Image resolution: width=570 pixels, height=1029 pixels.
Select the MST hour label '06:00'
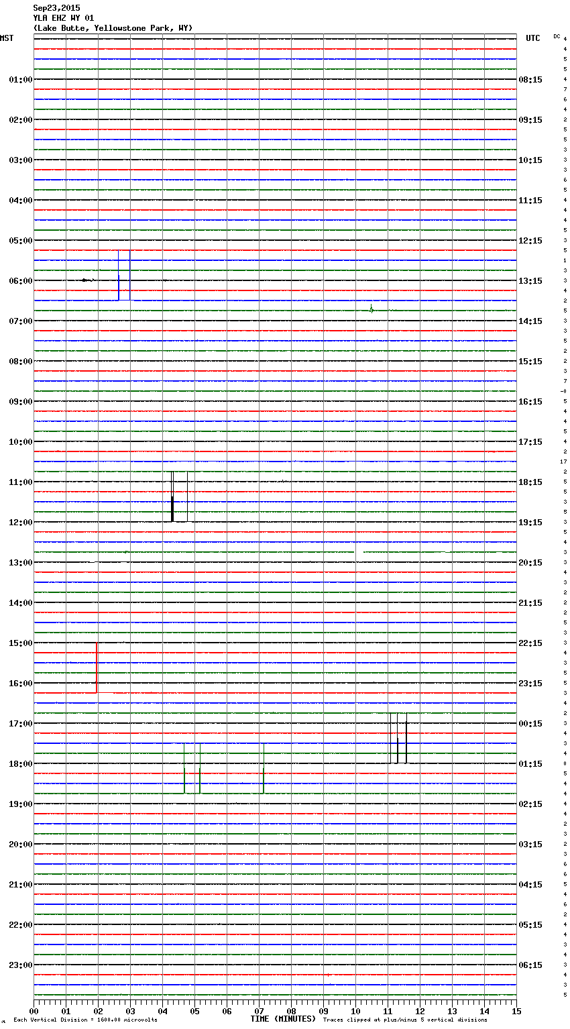point(20,281)
